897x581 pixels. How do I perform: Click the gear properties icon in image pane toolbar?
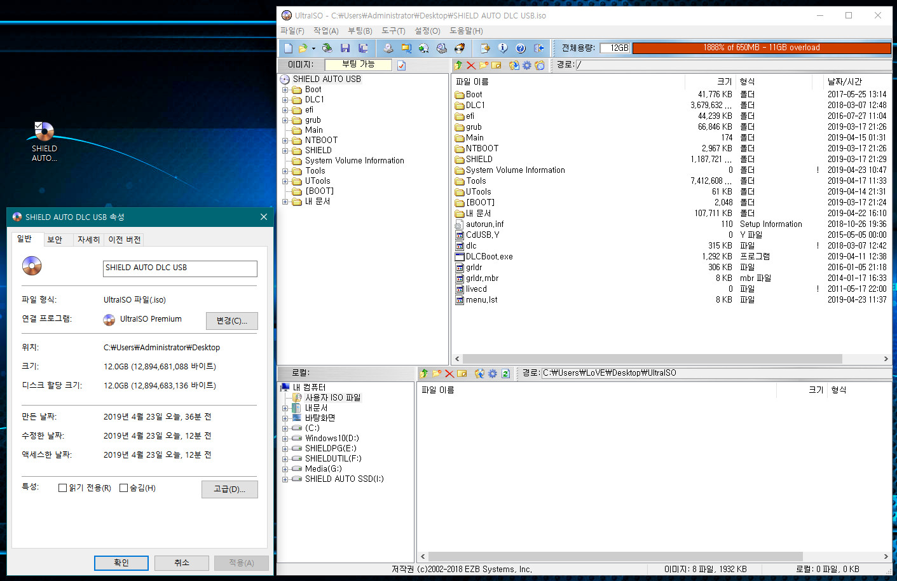coord(526,65)
